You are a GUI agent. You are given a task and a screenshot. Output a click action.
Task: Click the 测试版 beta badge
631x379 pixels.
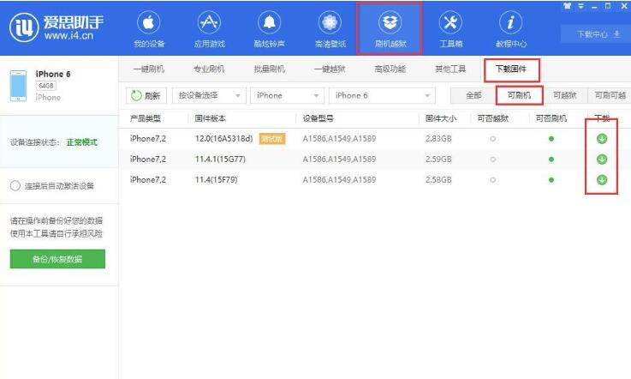(272, 139)
